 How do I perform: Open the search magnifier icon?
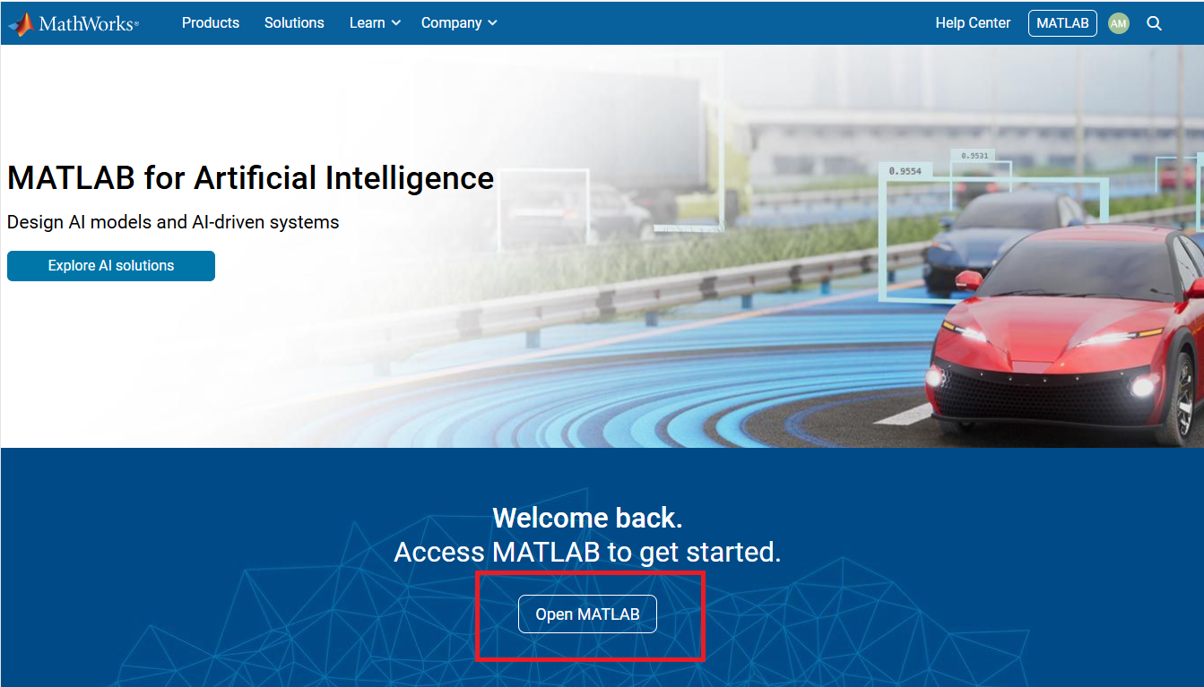(x=1154, y=23)
